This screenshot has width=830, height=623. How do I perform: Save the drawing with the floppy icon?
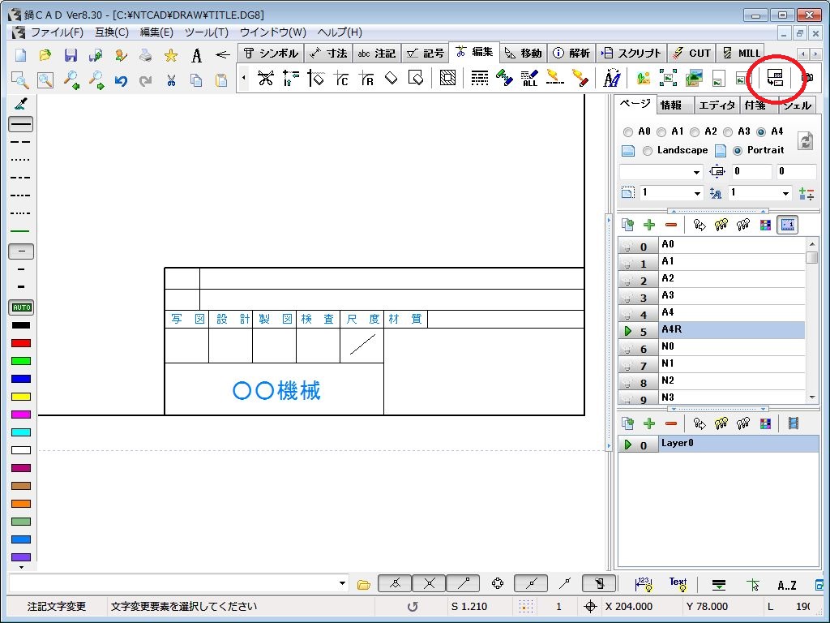coord(71,55)
